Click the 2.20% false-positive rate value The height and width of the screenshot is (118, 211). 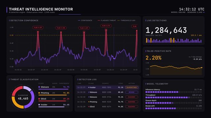[153, 58]
